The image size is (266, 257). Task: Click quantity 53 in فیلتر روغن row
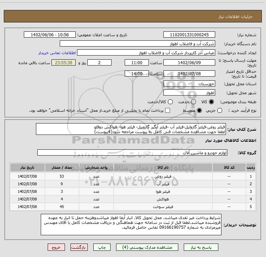(62, 176)
